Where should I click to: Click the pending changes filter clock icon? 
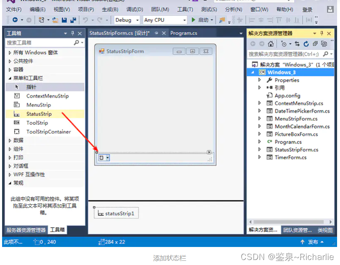(284, 44)
